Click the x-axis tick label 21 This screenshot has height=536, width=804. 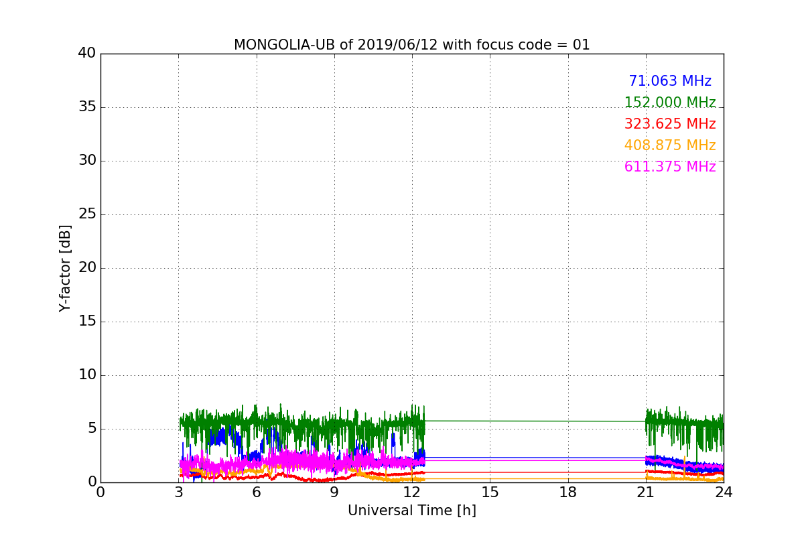646,492
